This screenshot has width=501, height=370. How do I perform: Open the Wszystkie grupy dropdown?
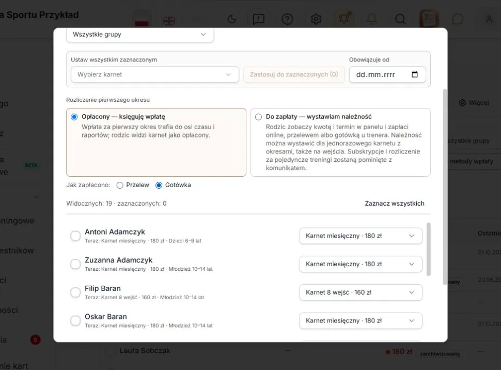point(140,35)
